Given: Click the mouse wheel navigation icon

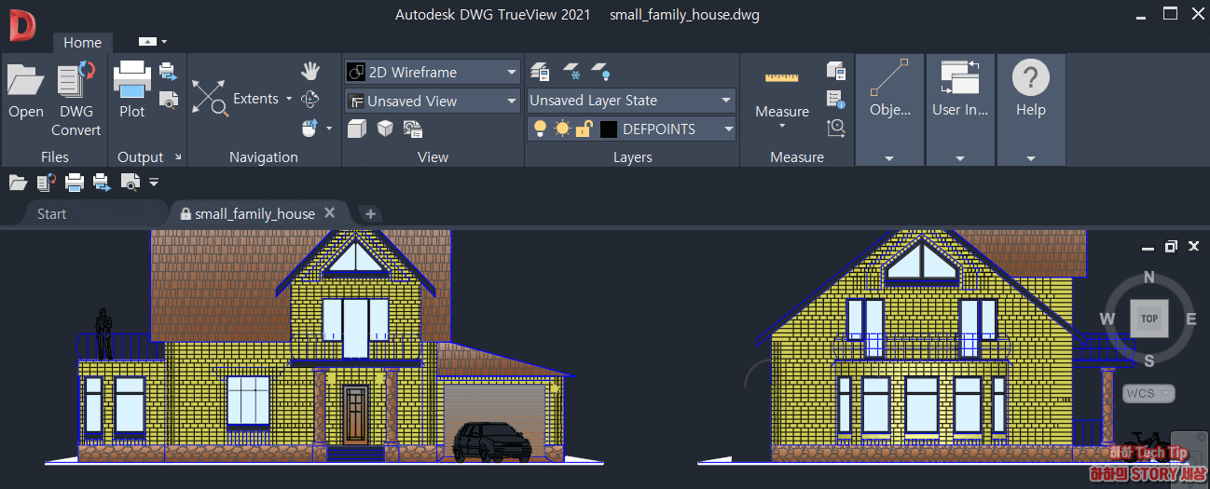Looking at the screenshot, I should [310, 128].
